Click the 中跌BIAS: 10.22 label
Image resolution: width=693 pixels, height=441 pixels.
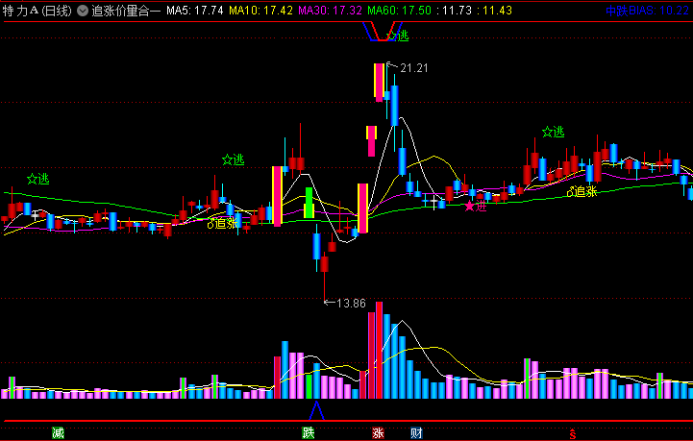coord(647,11)
